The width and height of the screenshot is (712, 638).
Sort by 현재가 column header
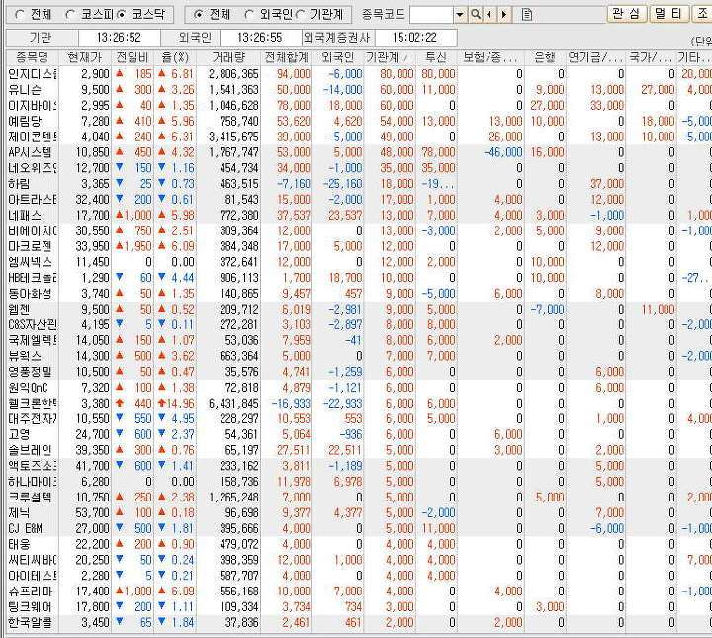(85, 57)
